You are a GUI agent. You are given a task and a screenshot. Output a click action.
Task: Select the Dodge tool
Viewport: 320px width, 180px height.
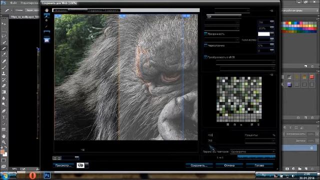[x=3, y=104]
